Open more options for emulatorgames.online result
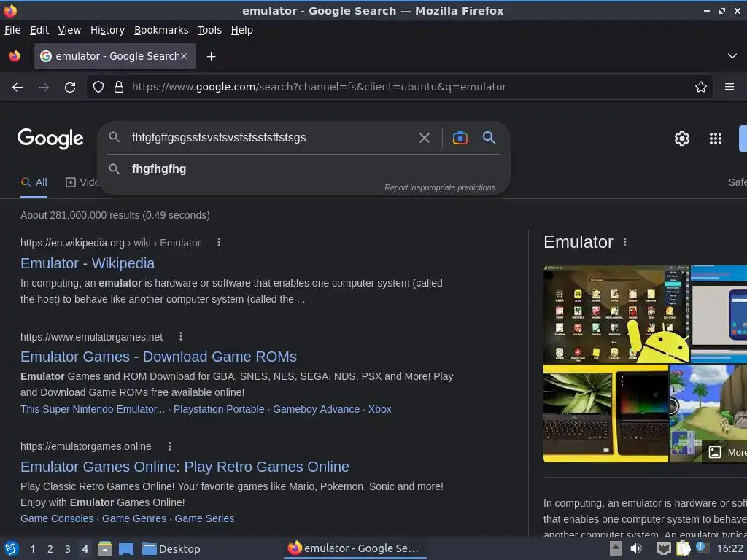The width and height of the screenshot is (747, 560). 169,446
